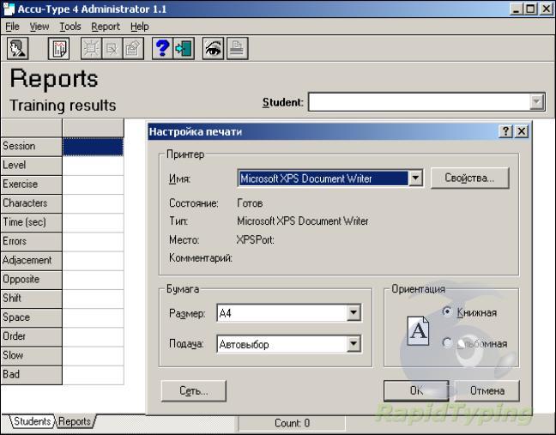Click the Отмена cancel button

486,390
